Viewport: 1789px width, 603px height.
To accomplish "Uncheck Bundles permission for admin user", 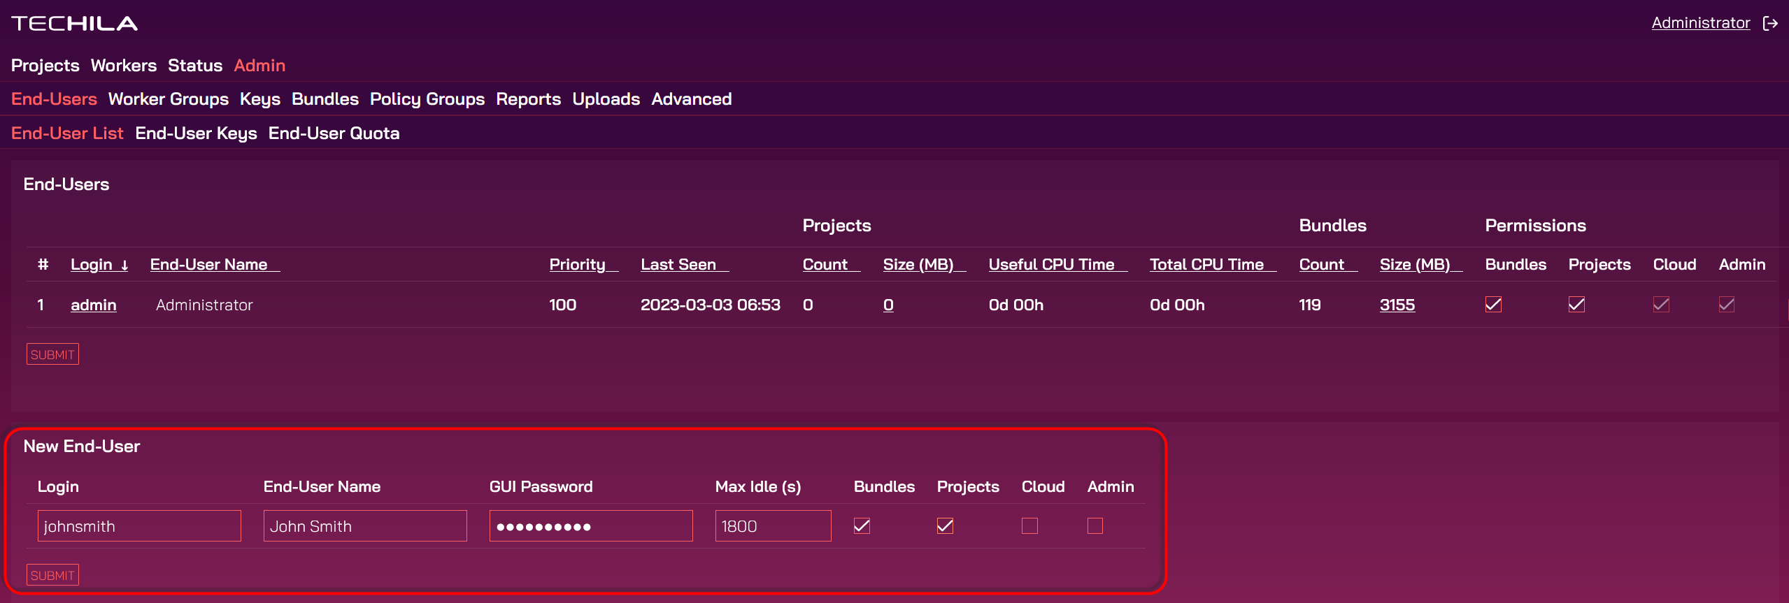I will point(1493,305).
